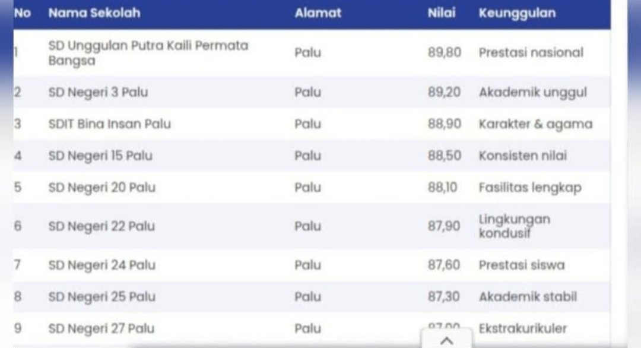Select the "Karakter & agama" cell
Image resolution: width=641 pixels, height=348 pixels.
point(535,124)
